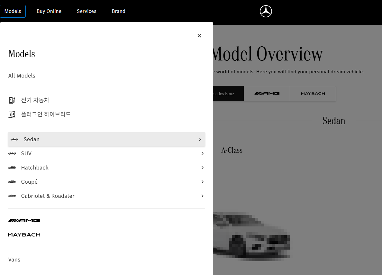Open the Brand menu
The height and width of the screenshot is (275, 382).
click(119, 11)
